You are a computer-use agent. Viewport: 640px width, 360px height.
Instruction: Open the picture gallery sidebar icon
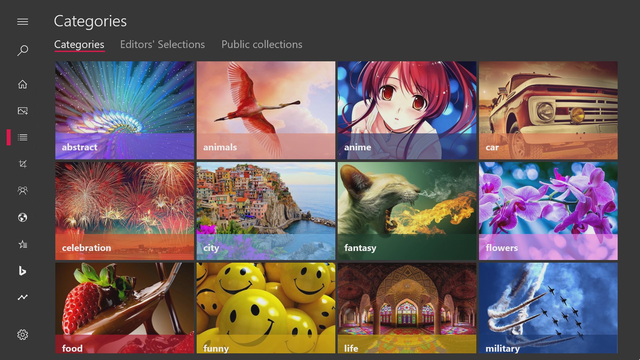(x=23, y=111)
